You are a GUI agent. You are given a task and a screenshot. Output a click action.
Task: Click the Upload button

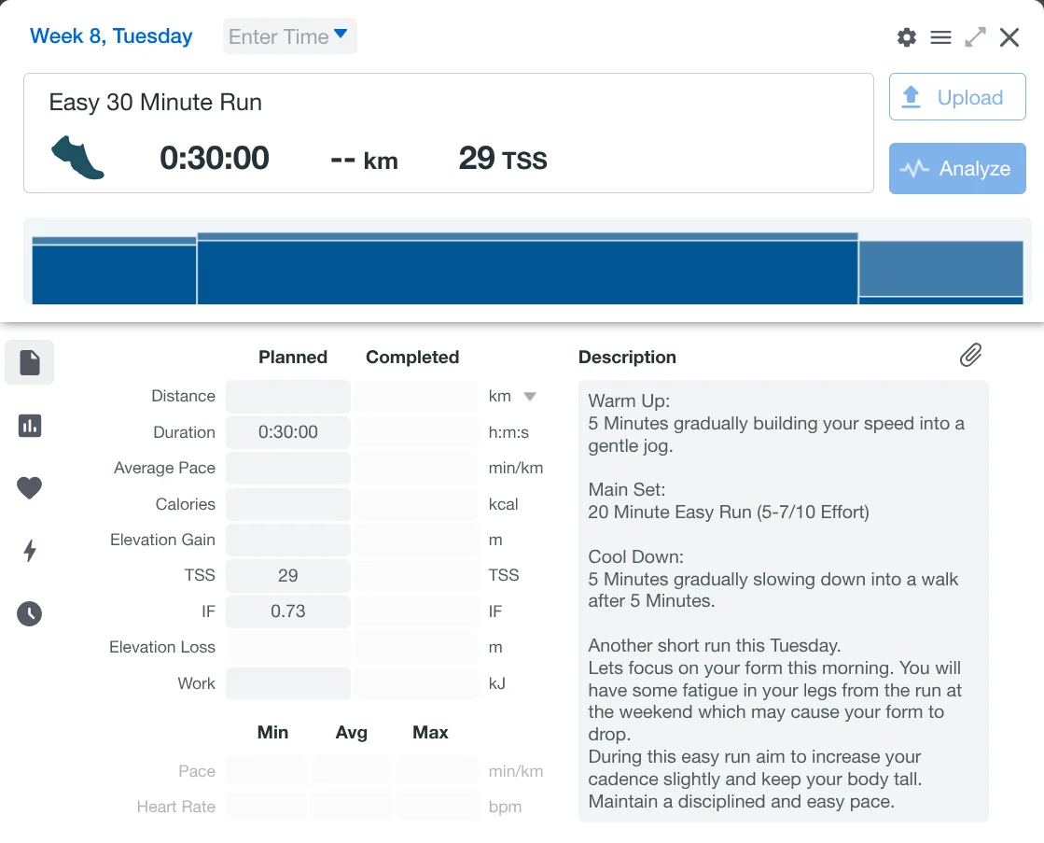click(957, 97)
